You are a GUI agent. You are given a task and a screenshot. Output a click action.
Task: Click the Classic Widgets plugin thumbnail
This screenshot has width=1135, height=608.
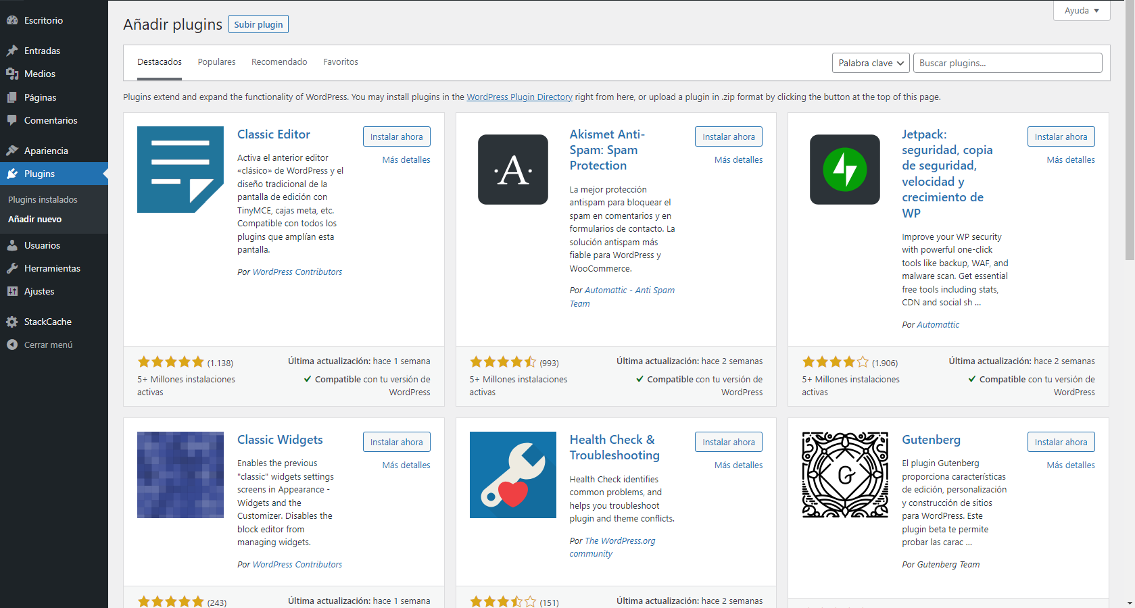click(180, 475)
